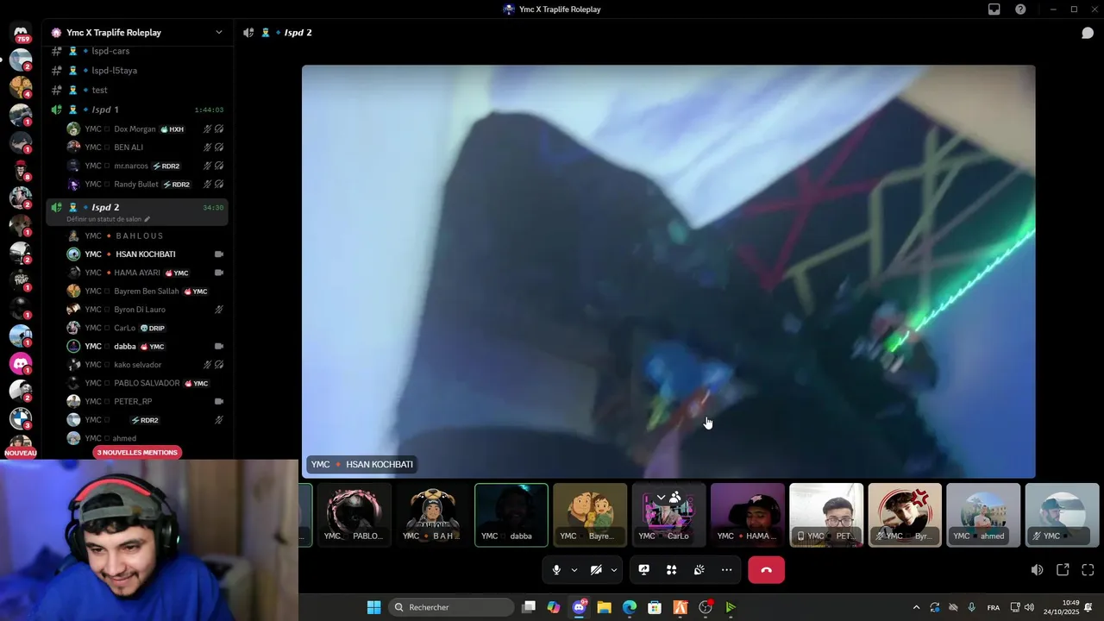The width and height of the screenshot is (1104, 621).
Task: Set channel status 'Définir un statut de salon'
Action: click(x=109, y=219)
